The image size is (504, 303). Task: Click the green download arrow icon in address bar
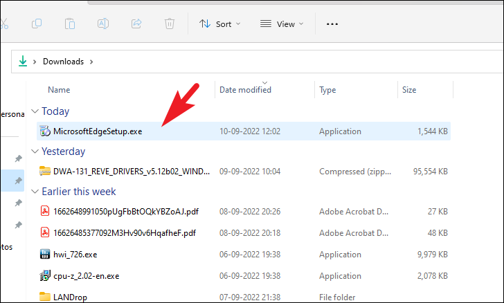click(22, 61)
